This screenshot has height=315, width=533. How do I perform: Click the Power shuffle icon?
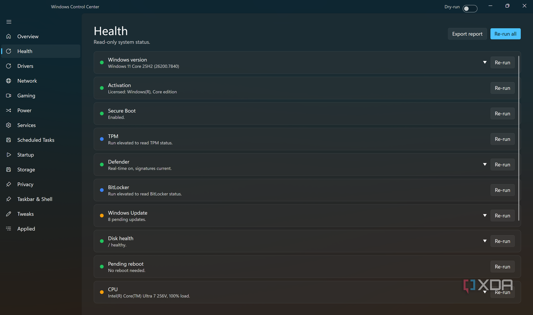point(9,110)
